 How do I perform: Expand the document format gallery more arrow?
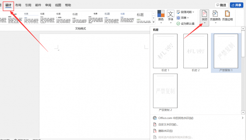pyautogui.click(x=154, y=22)
